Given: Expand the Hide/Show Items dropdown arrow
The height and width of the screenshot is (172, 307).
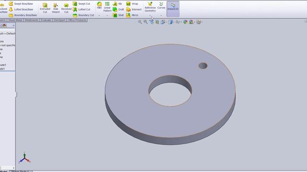Looking at the screenshot, I should [x=181, y=22].
